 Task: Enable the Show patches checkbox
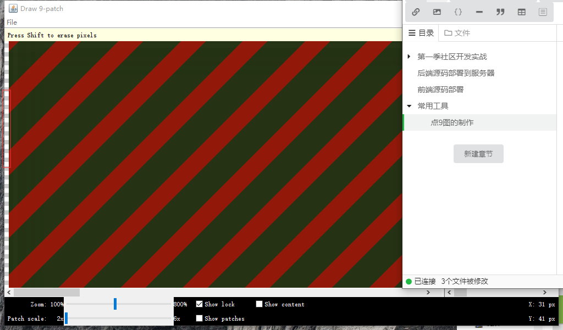199,318
